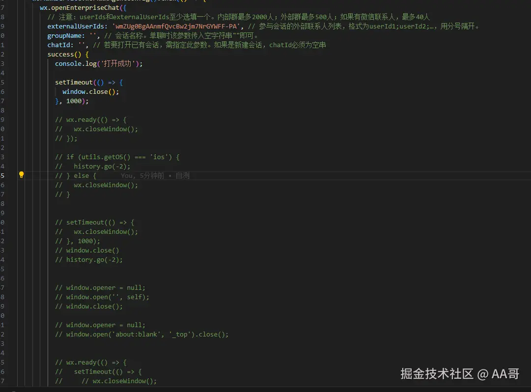Open the quick fix lightbulb suggestion
Screen dimensions: 531x392
[21, 175]
